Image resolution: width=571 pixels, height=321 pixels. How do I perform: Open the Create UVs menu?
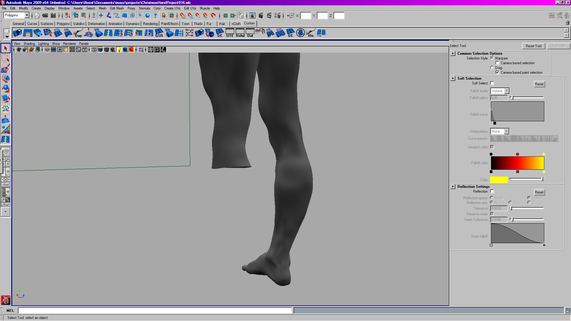click(x=172, y=8)
